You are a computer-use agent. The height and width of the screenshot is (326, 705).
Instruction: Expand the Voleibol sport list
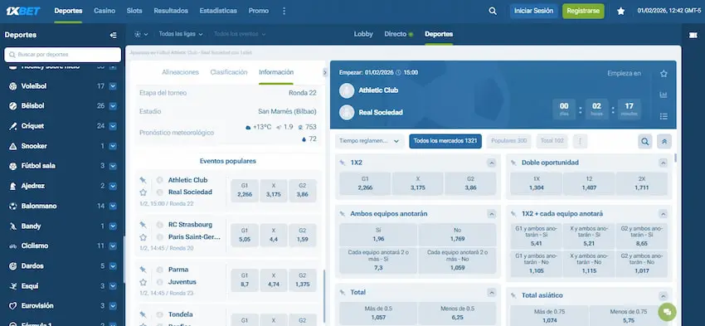[x=113, y=86]
